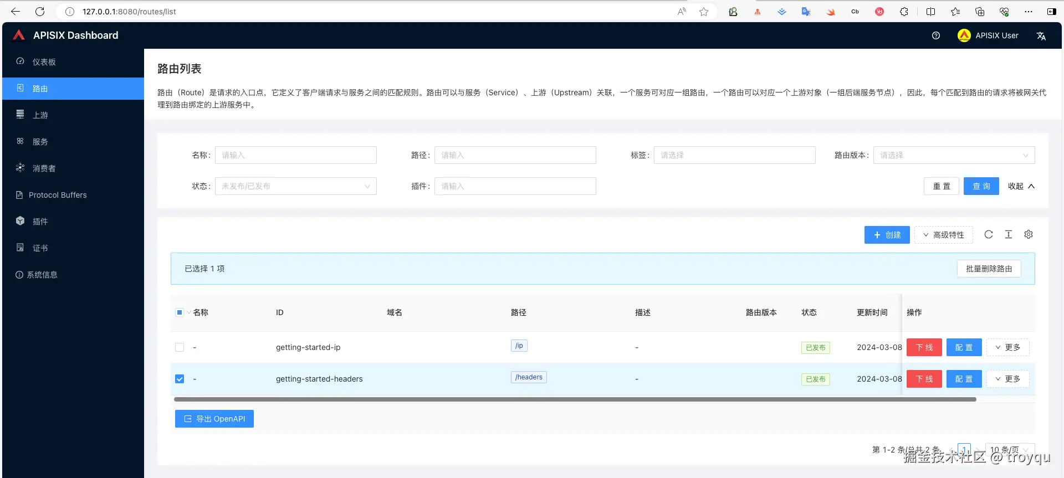Click the translate extension icon in toolbar
This screenshot has height=478, width=1064.
[806, 12]
